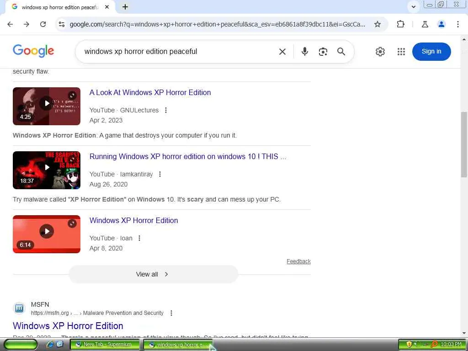Open the tab search dropdown arrow
The width and height of the screenshot is (468, 351).
(x=413, y=6)
